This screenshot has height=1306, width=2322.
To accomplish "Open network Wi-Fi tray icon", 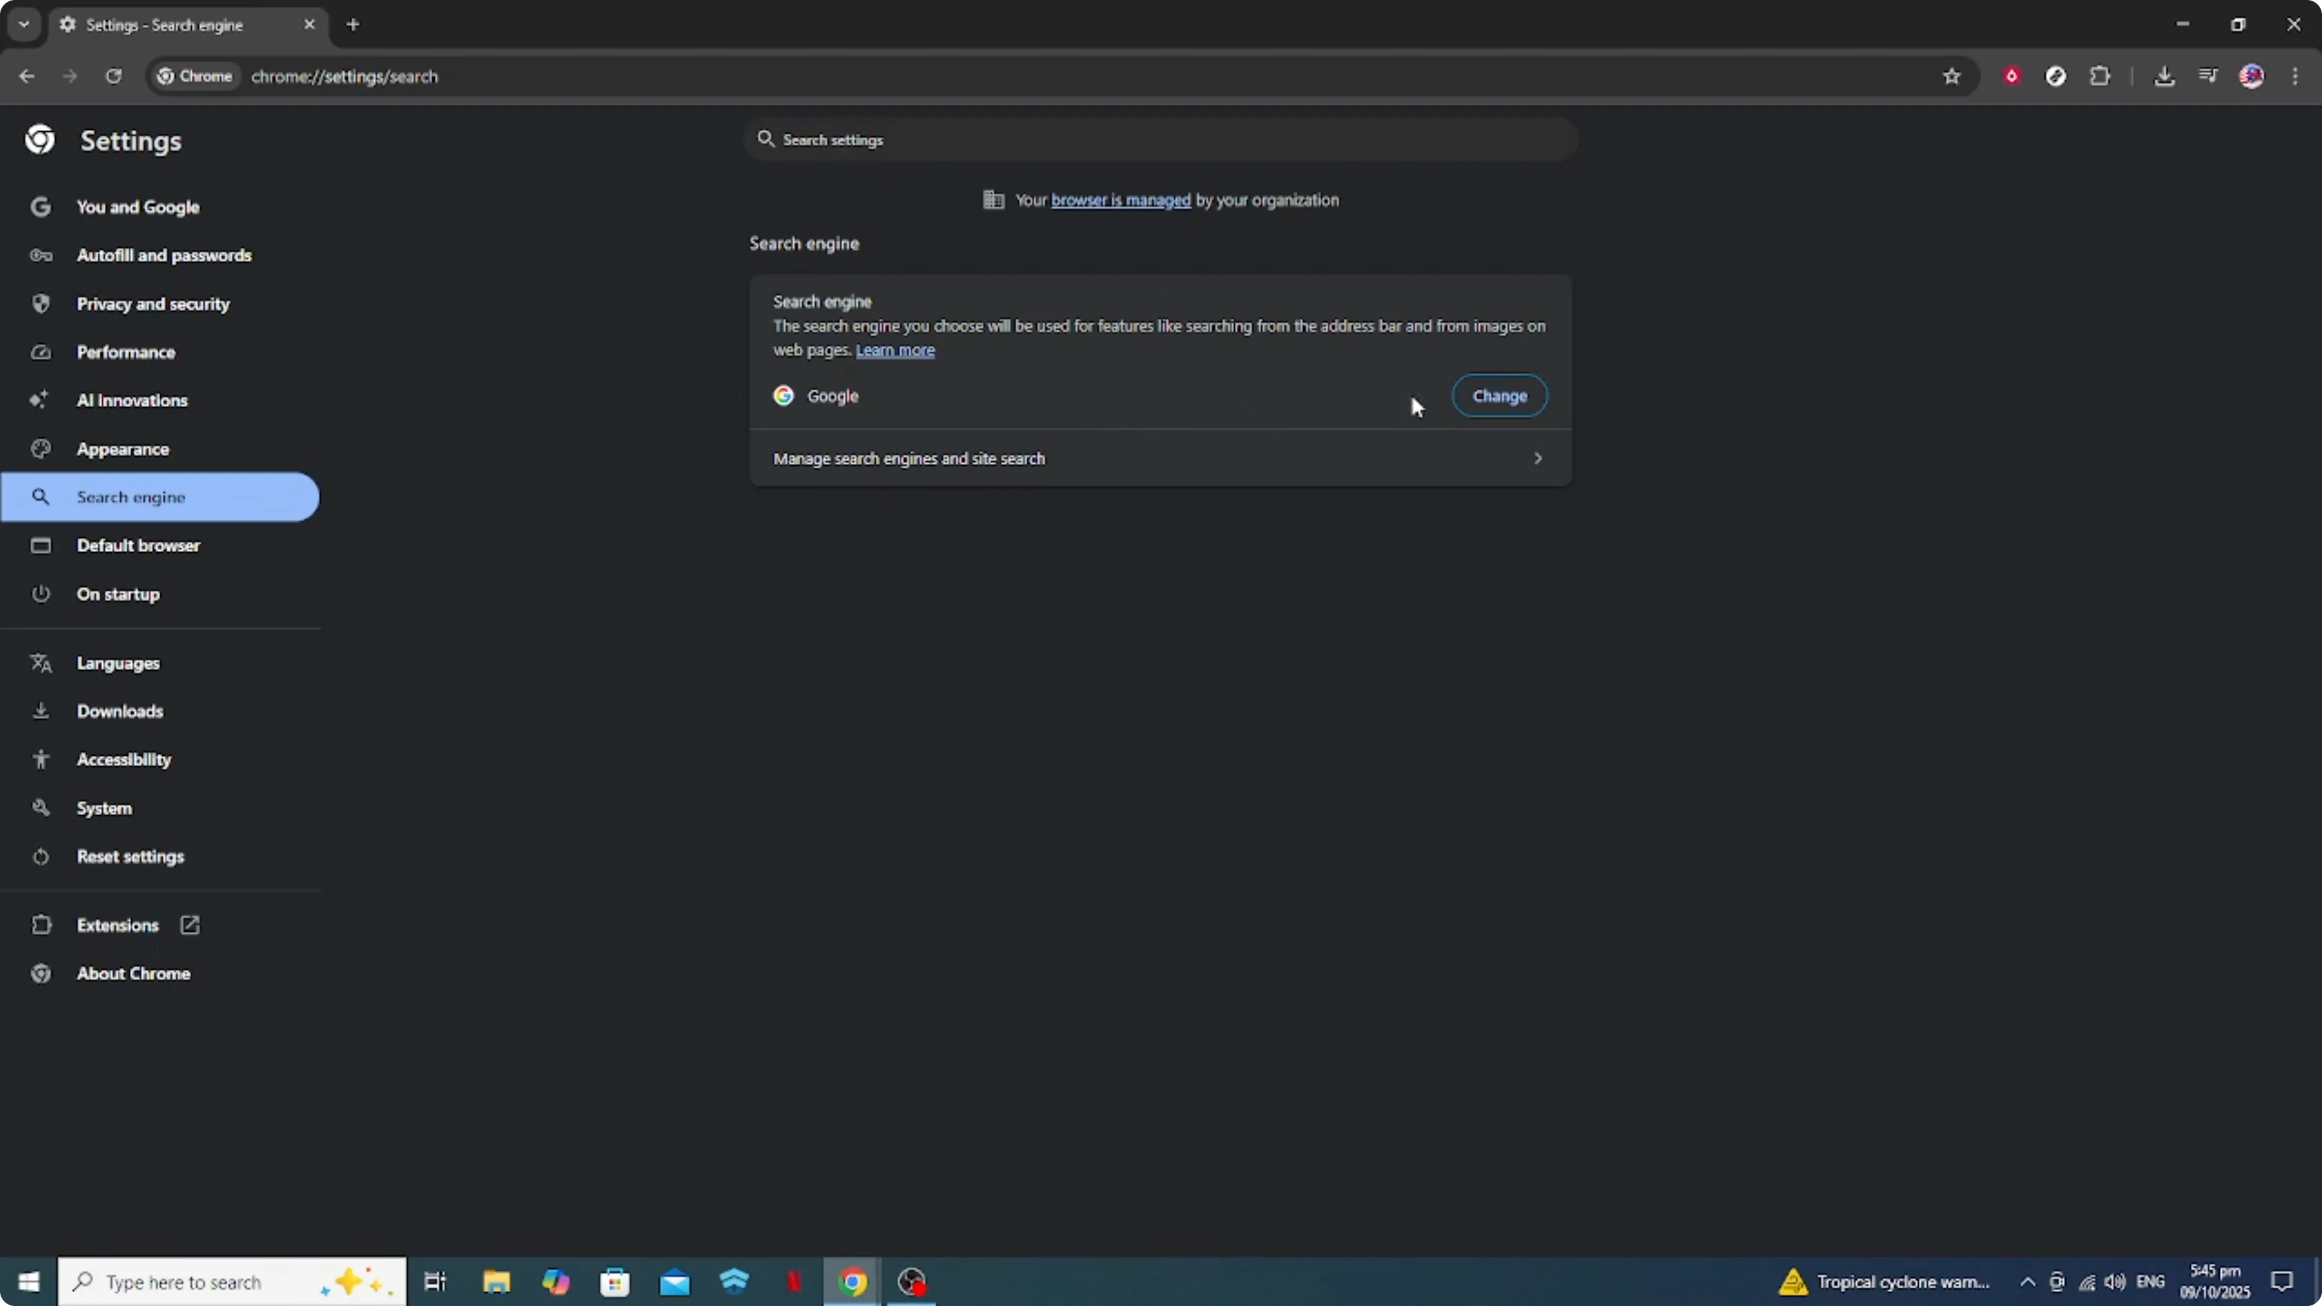I will (x=2087, y=1281).
